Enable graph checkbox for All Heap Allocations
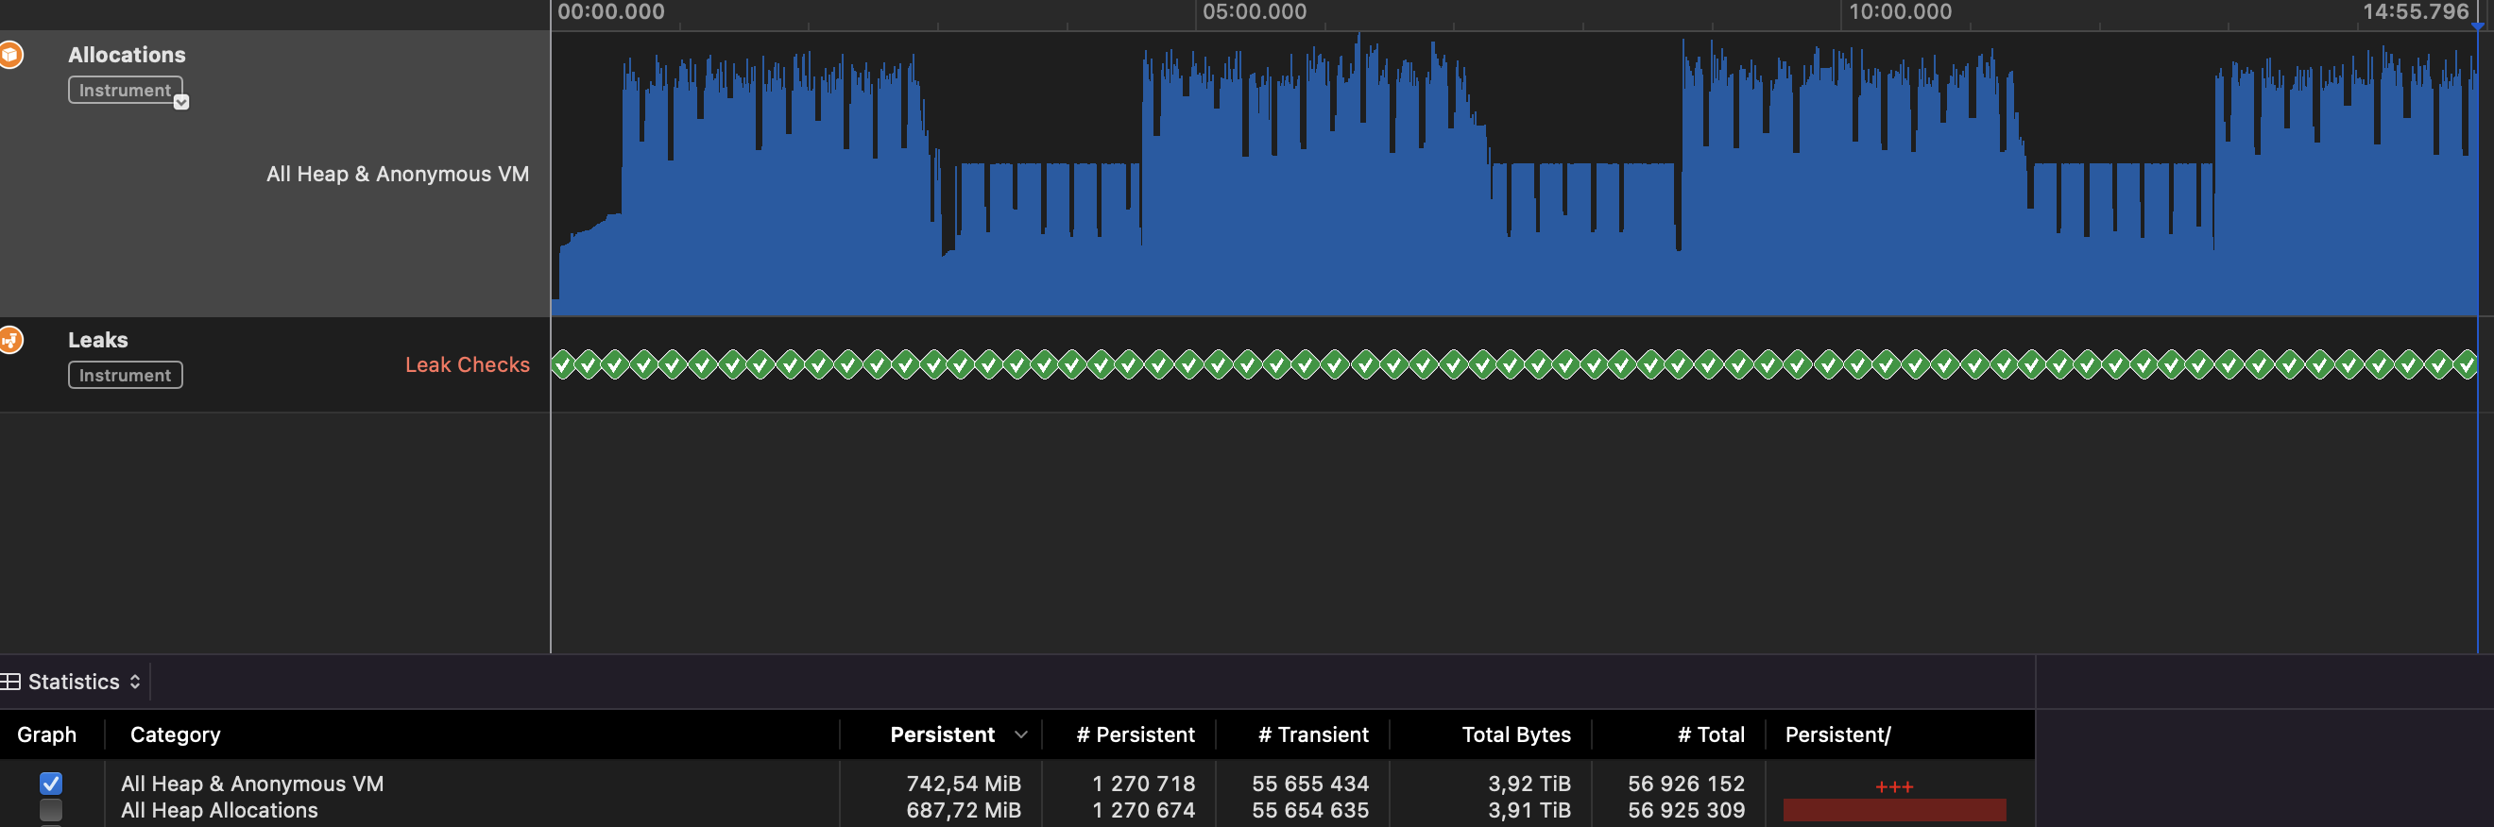 (x=51, y=811)
